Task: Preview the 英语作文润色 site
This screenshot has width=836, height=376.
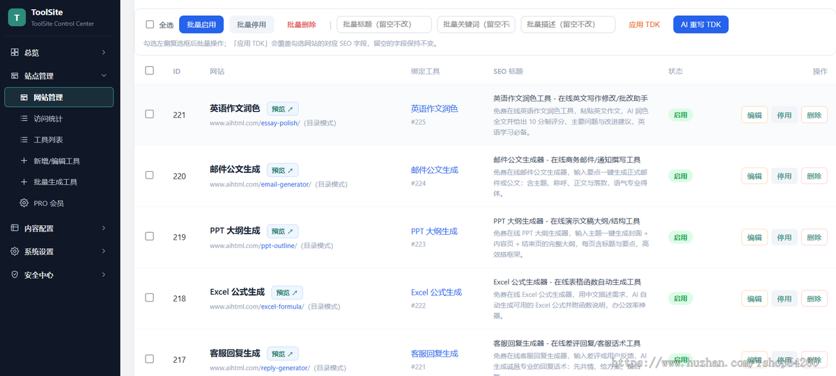Action: 283,108
